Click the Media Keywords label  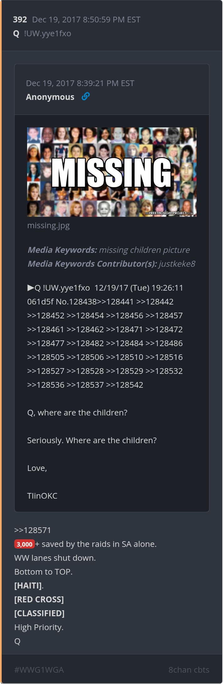62,250
